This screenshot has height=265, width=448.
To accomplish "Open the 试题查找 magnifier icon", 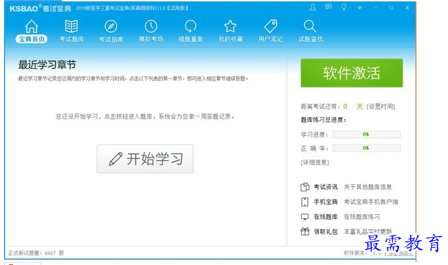I will point(310,26).
